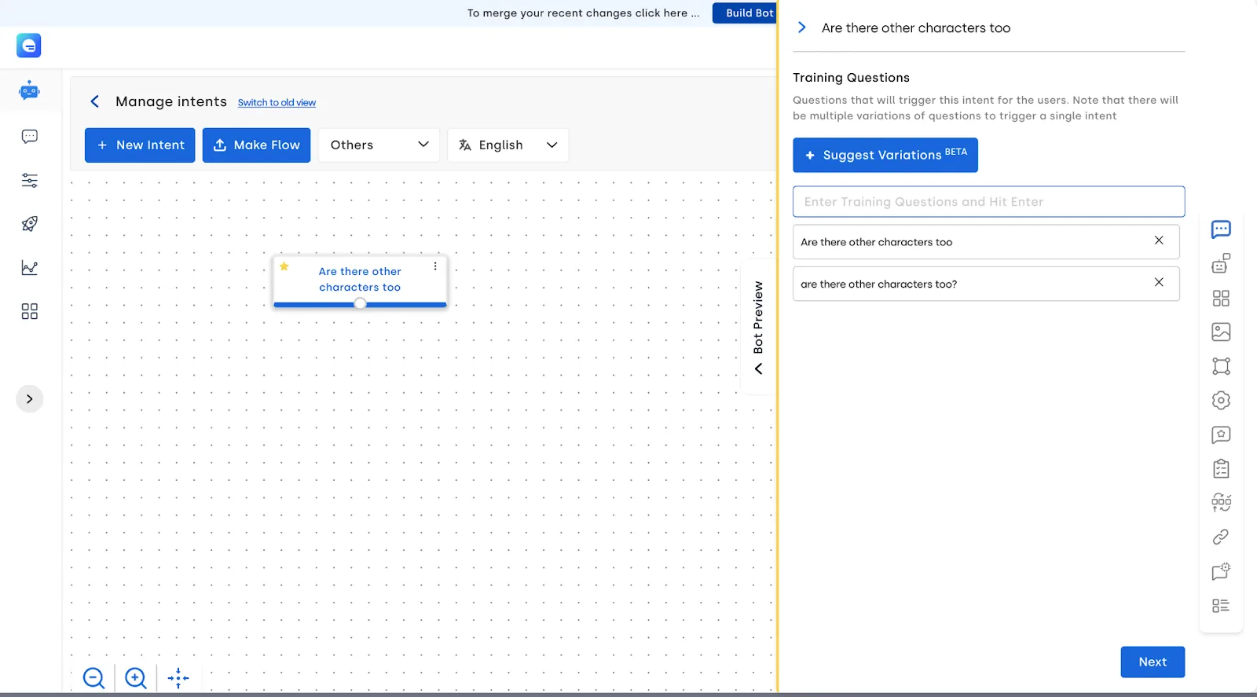The image size is (1257, 697).
Task: Click the Build Bot button
Action: (x=746, y=13)
